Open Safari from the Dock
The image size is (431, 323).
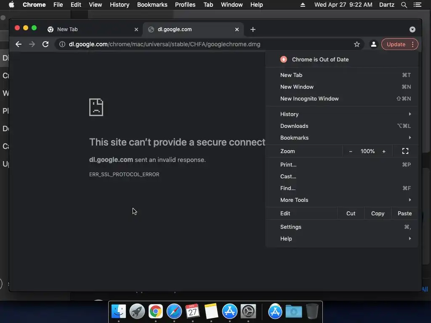point(174,312)
